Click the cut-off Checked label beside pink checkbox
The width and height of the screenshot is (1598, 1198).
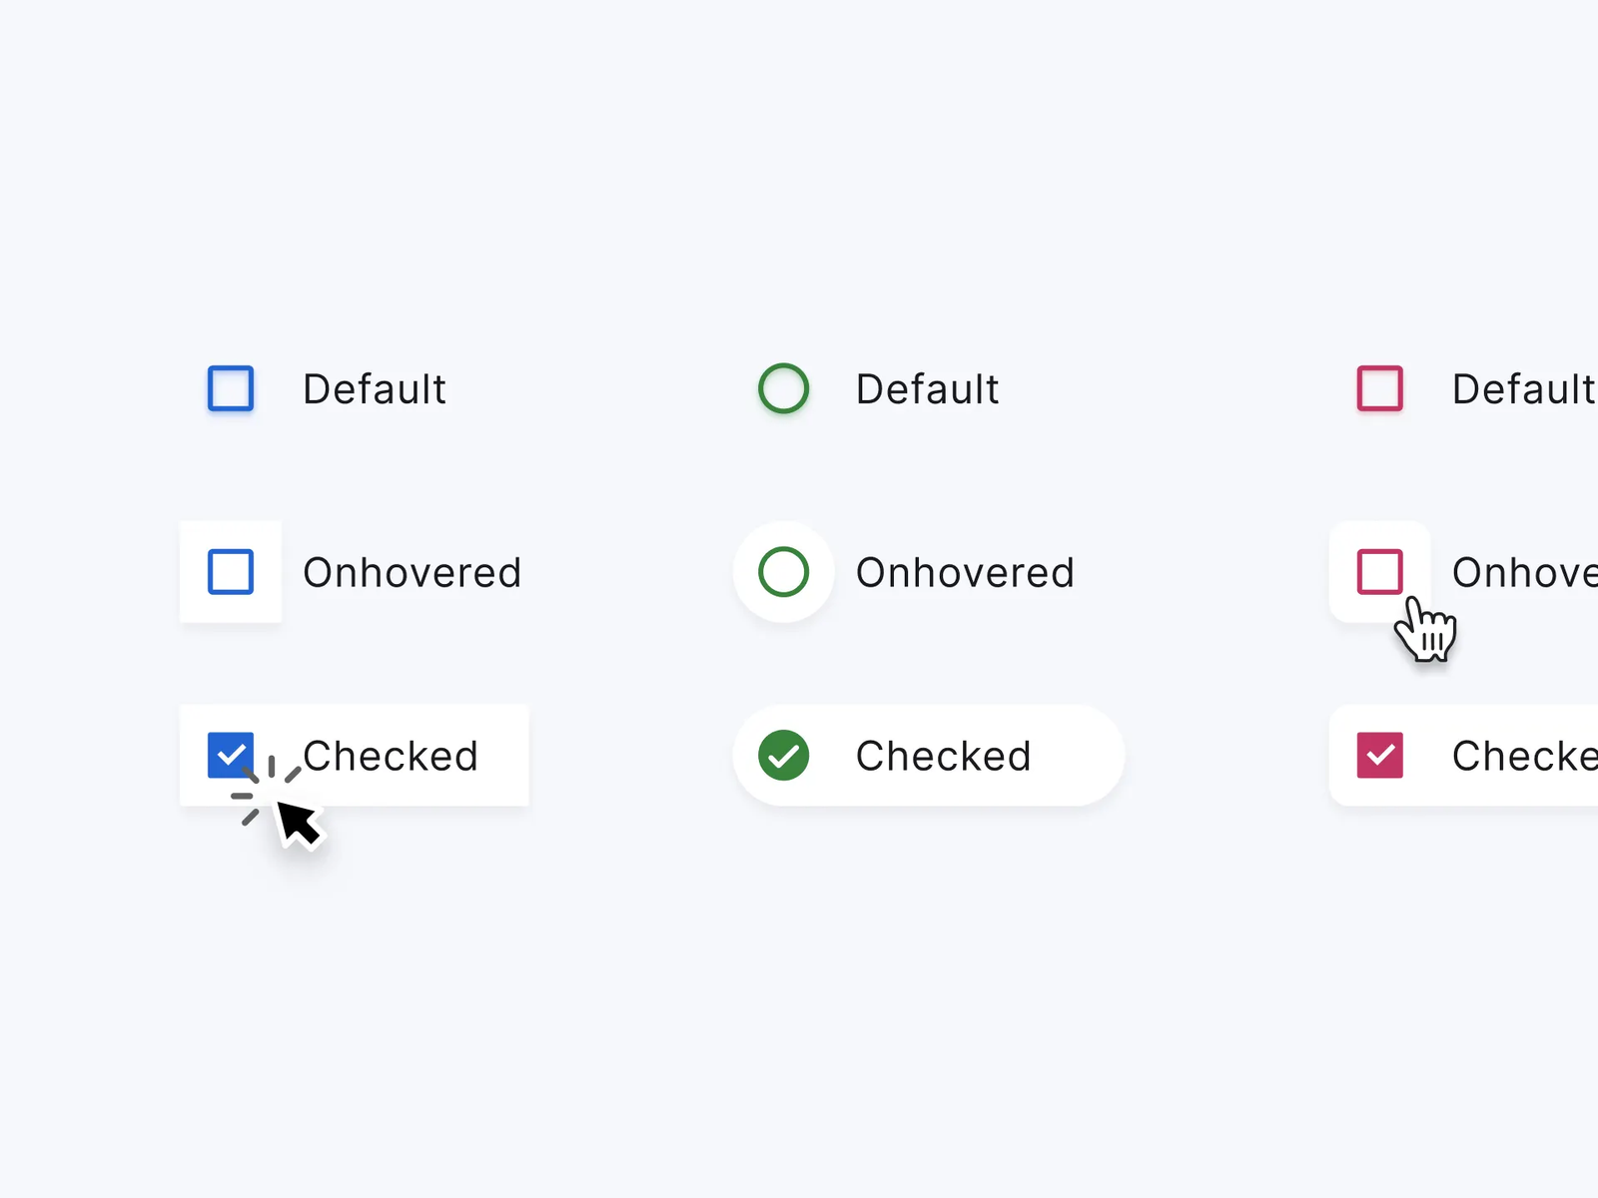tap(1525, 757)
